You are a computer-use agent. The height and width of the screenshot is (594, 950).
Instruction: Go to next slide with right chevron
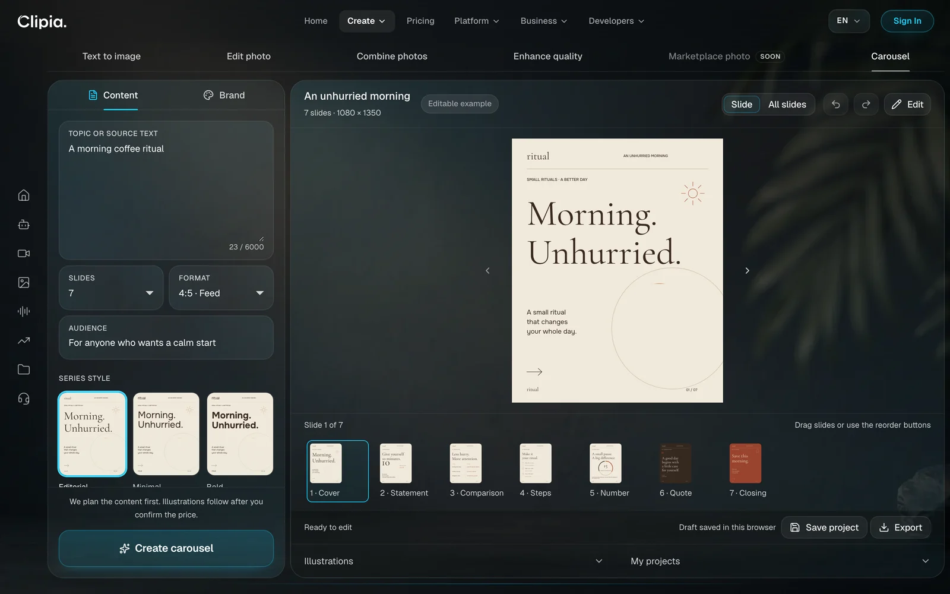coord(748,271)
